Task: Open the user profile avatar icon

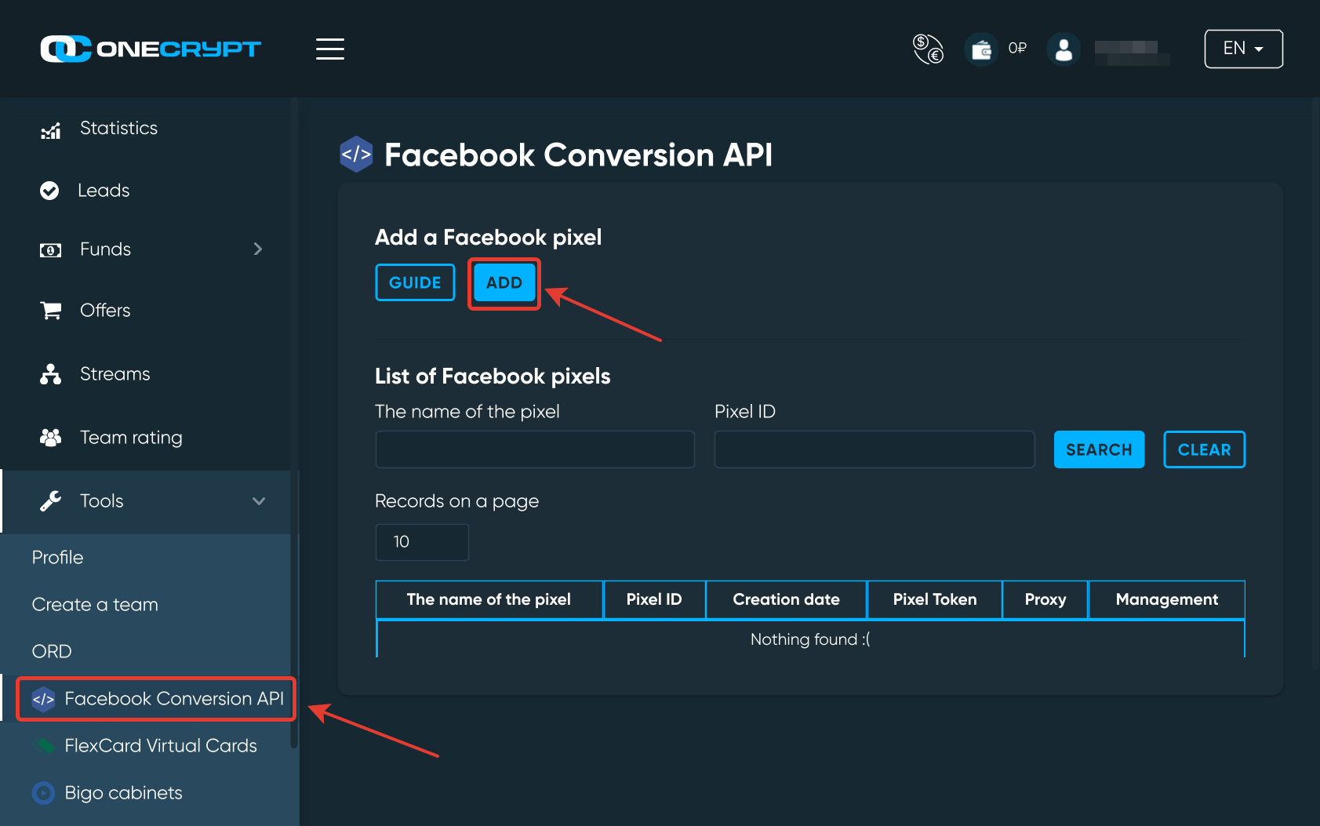Action: [1064, 49]
